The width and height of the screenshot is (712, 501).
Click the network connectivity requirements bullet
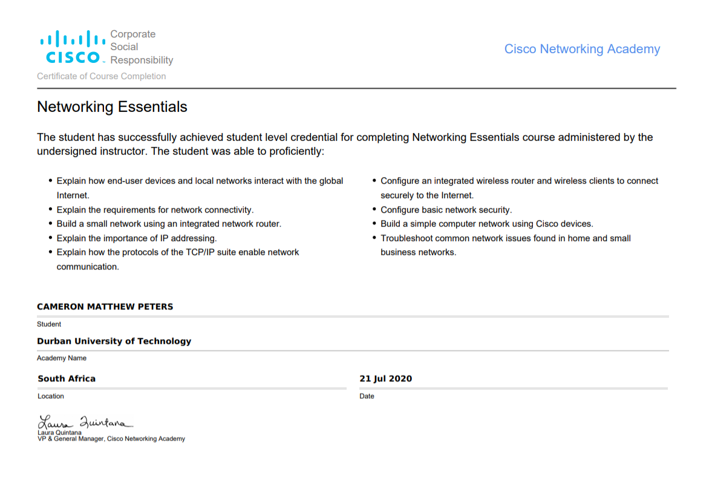tap(155, 210)
